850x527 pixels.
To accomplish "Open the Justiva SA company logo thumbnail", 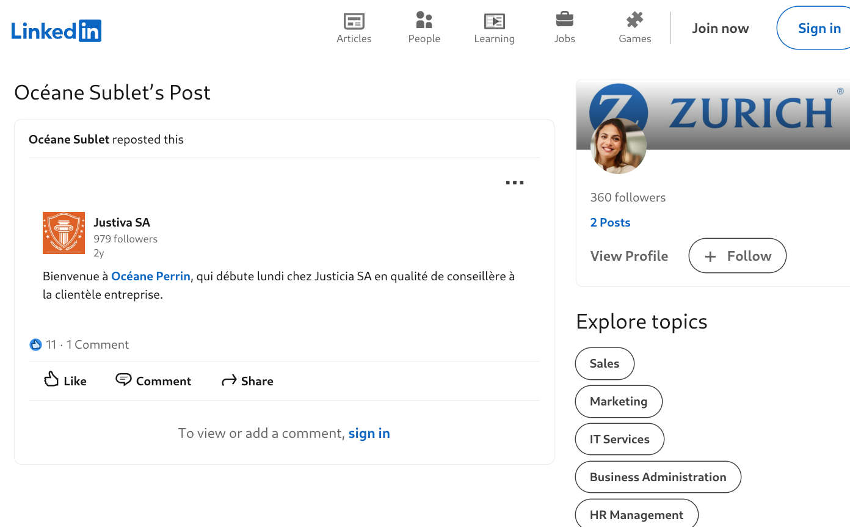I will (x=64, y=233).
